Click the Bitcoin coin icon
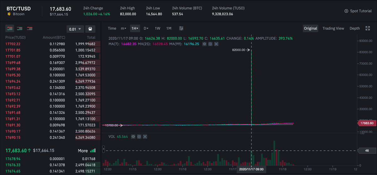 [9, 14]
